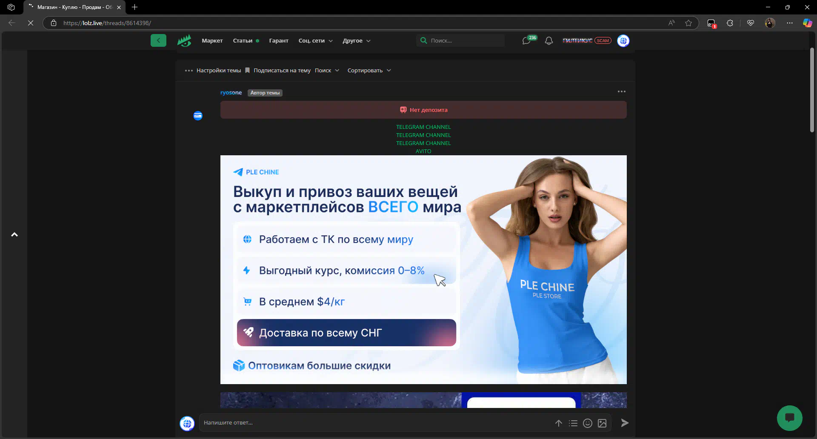
Task: Open a new browser tab
Action: point(135,7)
